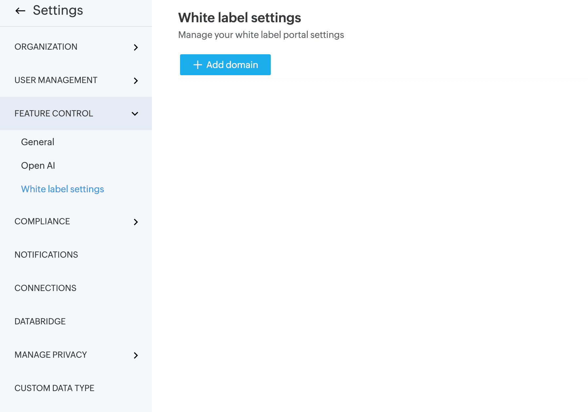The image size is (588, 412).
Task: Go to the Connections section
Action: [x=46, y=288]
